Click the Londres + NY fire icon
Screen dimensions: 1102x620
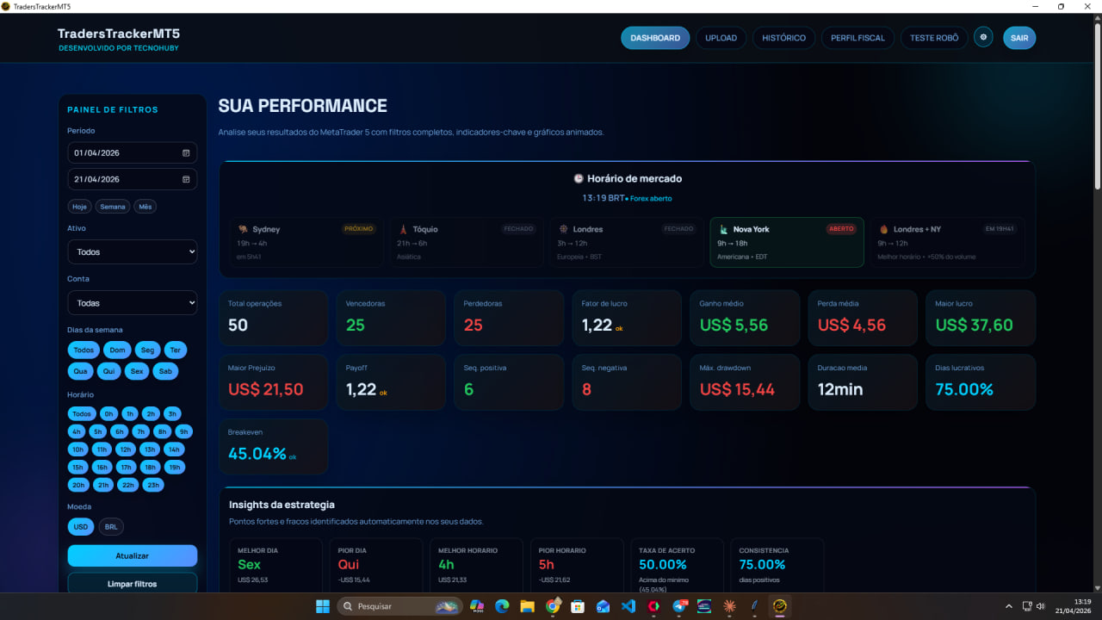coord(883,229)
